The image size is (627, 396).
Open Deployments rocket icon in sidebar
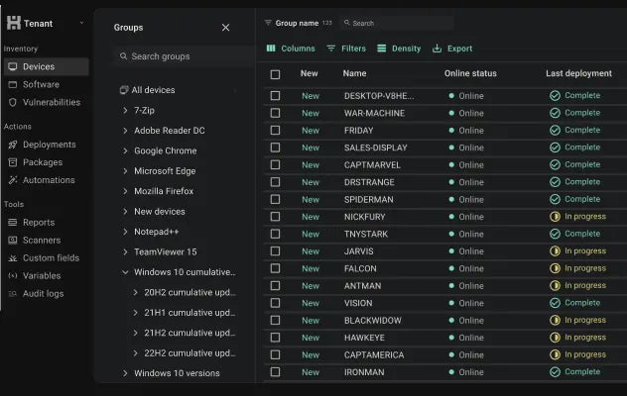(x=13, y=145)
